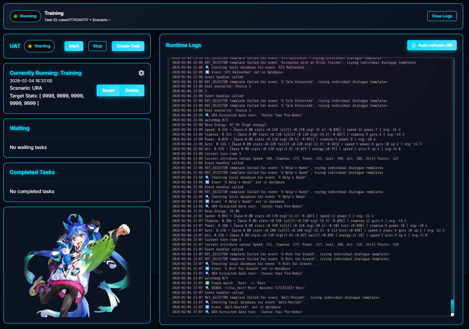
Task: Click the Create Task button
Action: click(x=128, y=46)
